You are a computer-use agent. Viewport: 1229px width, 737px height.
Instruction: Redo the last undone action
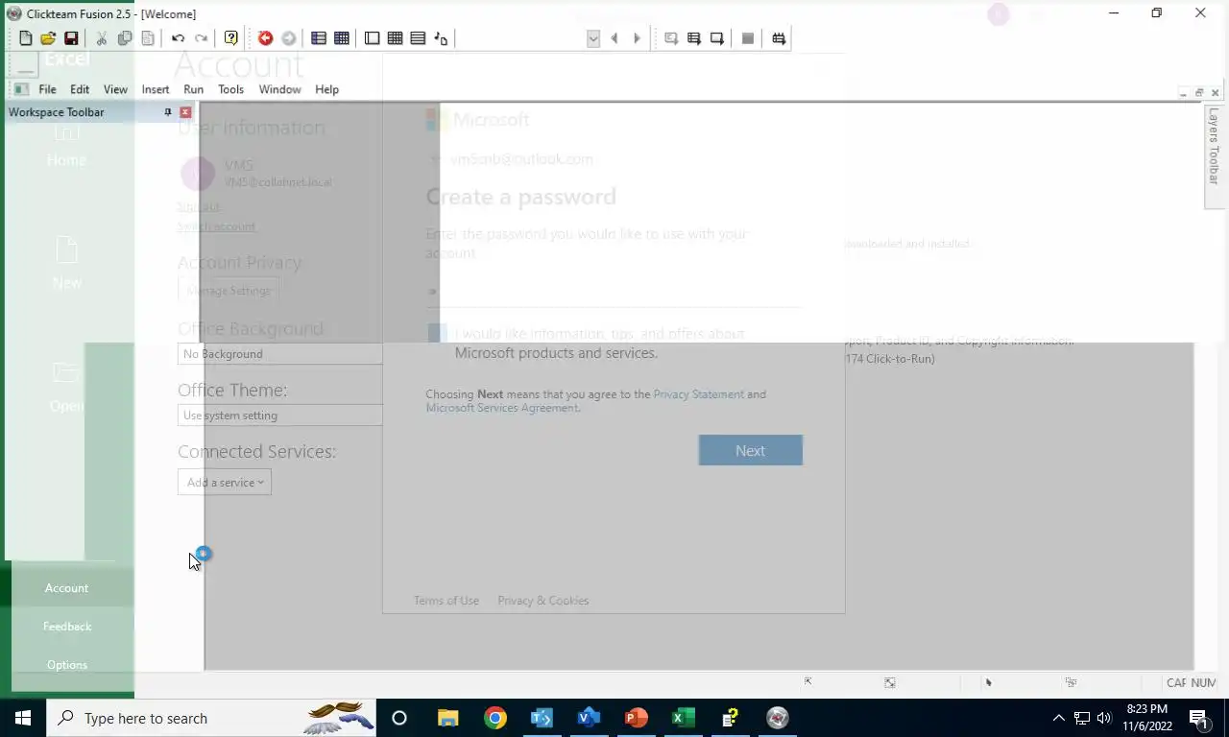[x=201, y=38]
